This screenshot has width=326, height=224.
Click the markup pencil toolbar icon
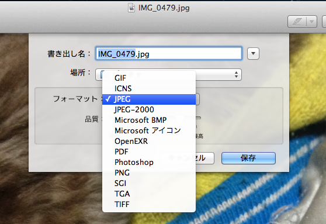click(297, 22)
